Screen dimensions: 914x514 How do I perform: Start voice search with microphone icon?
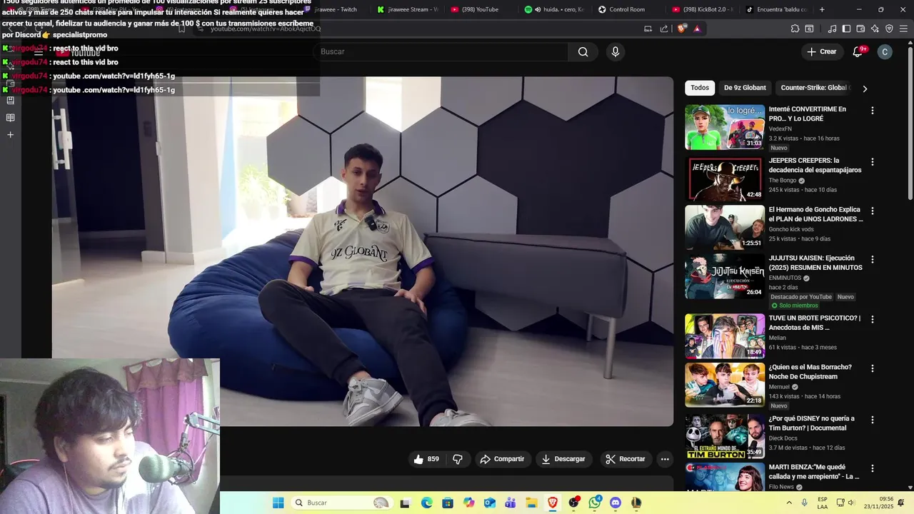[x=616, y=51]
